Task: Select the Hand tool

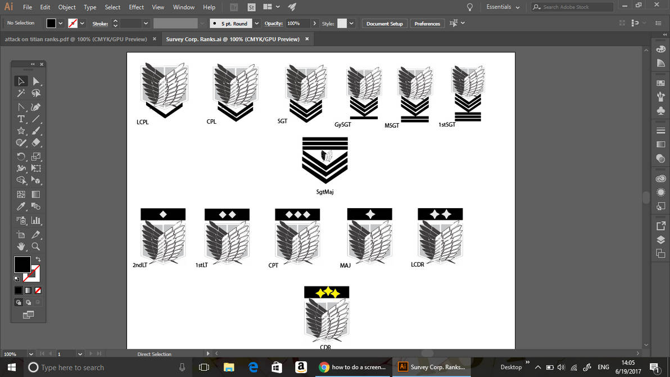Action: click(20, 246)
